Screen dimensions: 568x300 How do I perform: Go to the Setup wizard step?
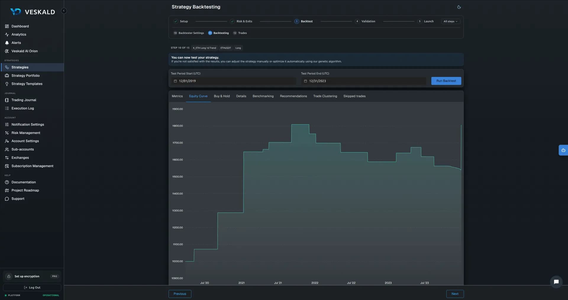tap(181, 22)
